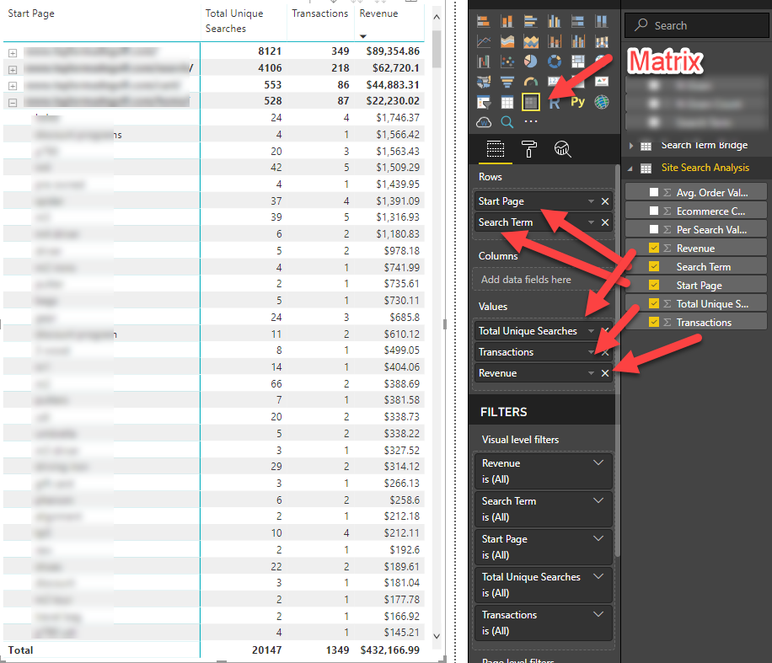Viewport: 772px width, 663px height.
Task: Open dropdown for Start Page row field
Action: (x=591, y=202)
